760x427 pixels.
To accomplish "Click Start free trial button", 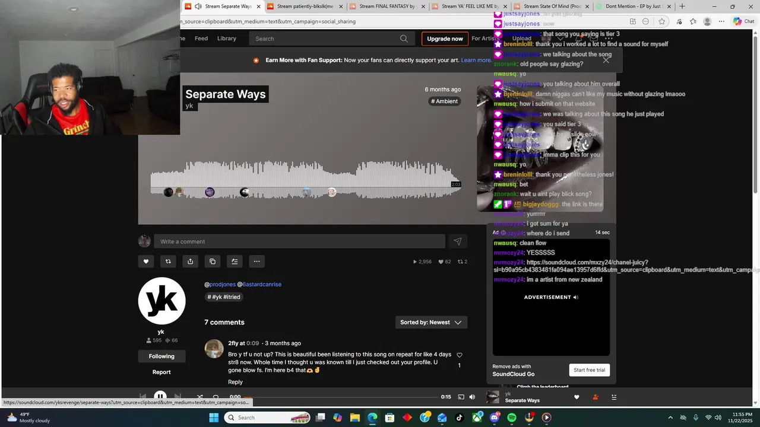I will click(589, 370).
